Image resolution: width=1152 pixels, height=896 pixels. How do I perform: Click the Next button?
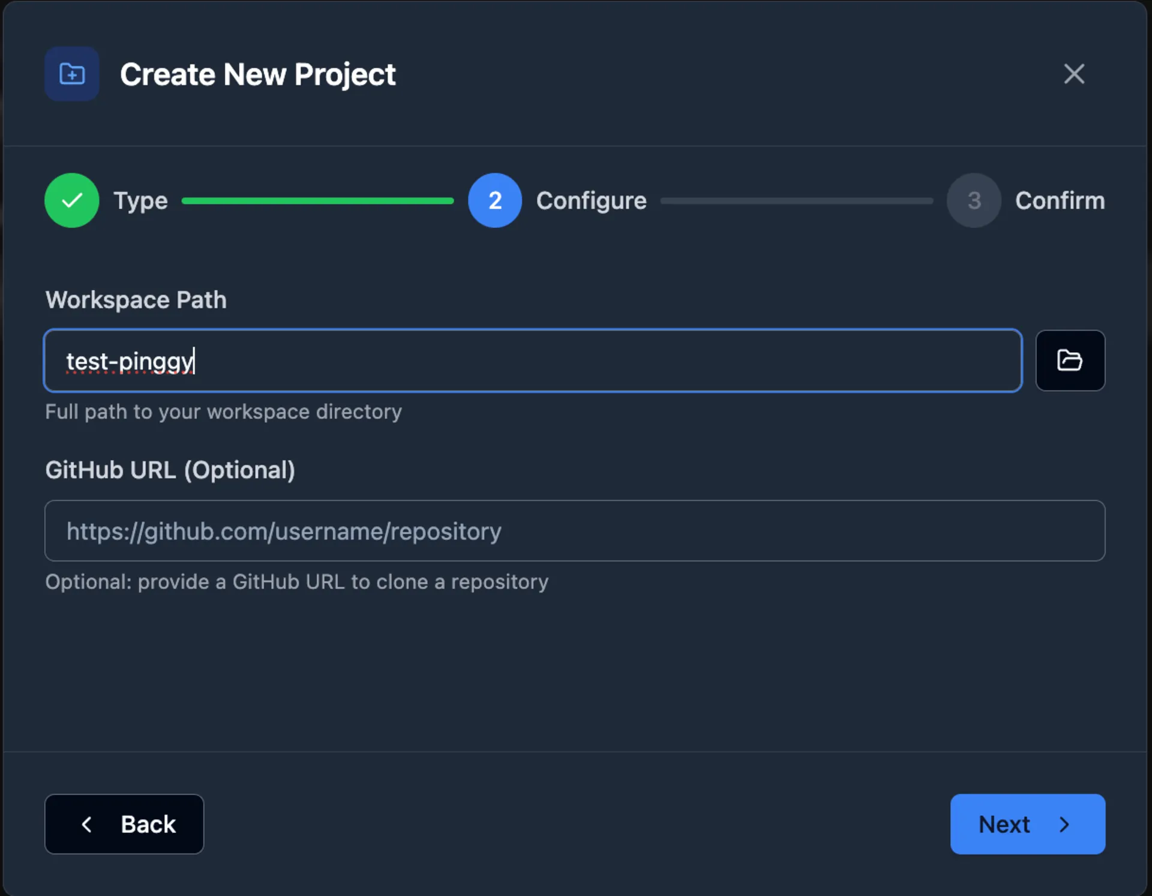coord(1027,824)
